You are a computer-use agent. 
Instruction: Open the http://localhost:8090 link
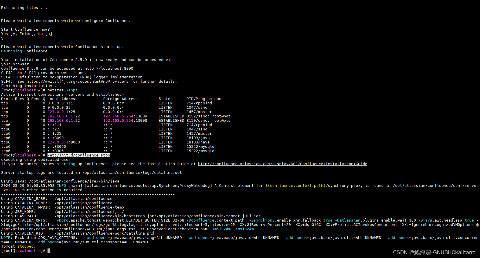(109, 69)
